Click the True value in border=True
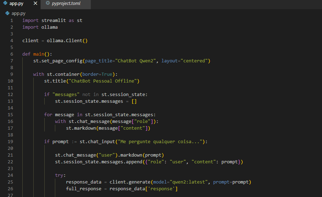The height and width of the screenshot is (197, 322). 107,74
